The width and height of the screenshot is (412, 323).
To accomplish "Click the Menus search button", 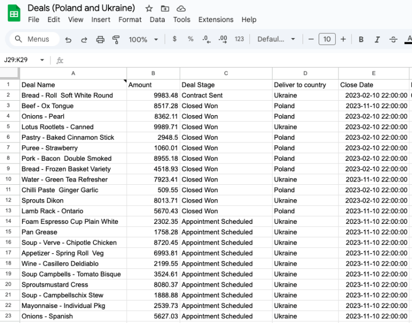I will [33, 39].
